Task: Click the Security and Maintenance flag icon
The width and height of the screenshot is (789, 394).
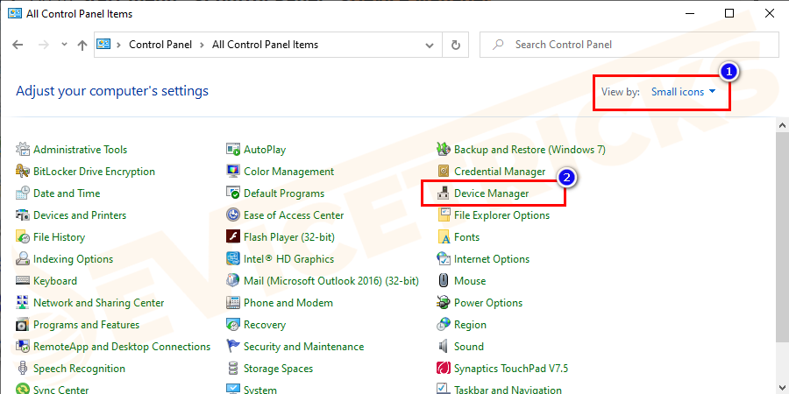Action: (x=233, y=346)
